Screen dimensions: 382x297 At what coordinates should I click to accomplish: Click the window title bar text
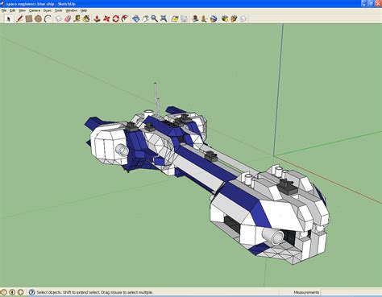click(x=40, y=4)
